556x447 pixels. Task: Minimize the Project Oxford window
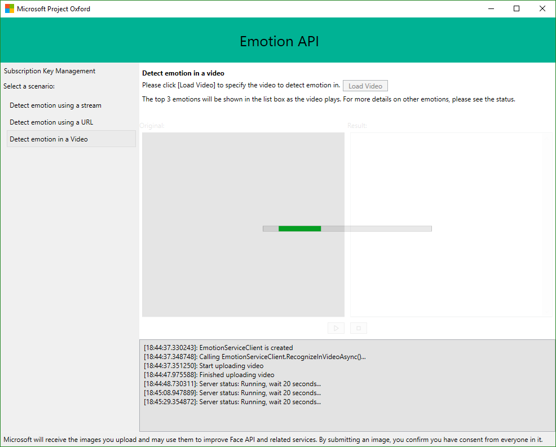[x=491, y=9]
